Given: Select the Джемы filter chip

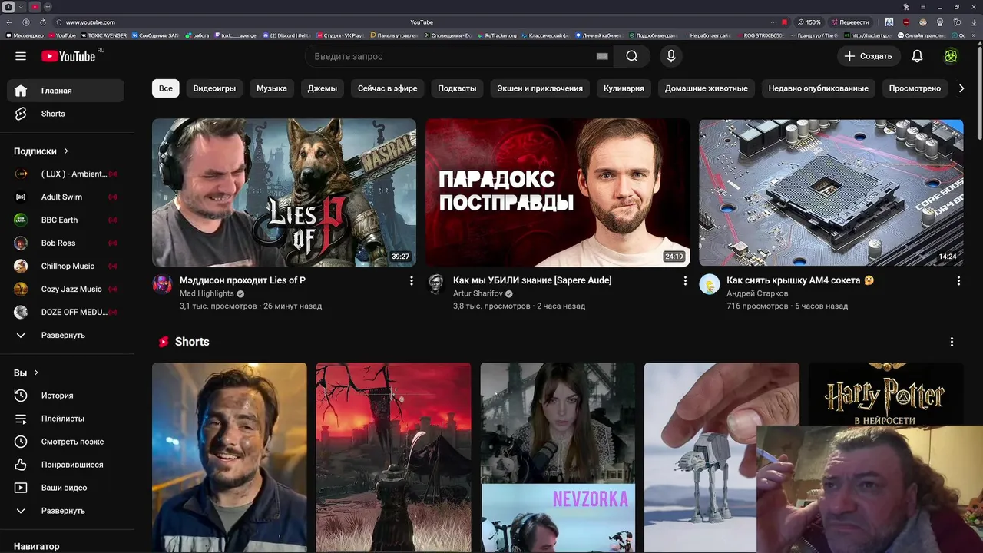Looking at the screenshot, I should point(323,88).
